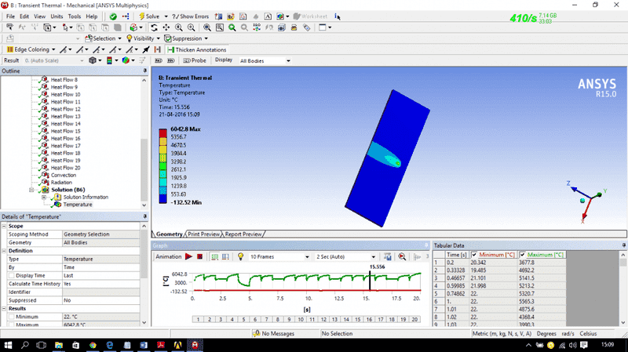
Task: Open the 10 Frames dropdown
Action: pyautogui.click(x=306, y=256)
